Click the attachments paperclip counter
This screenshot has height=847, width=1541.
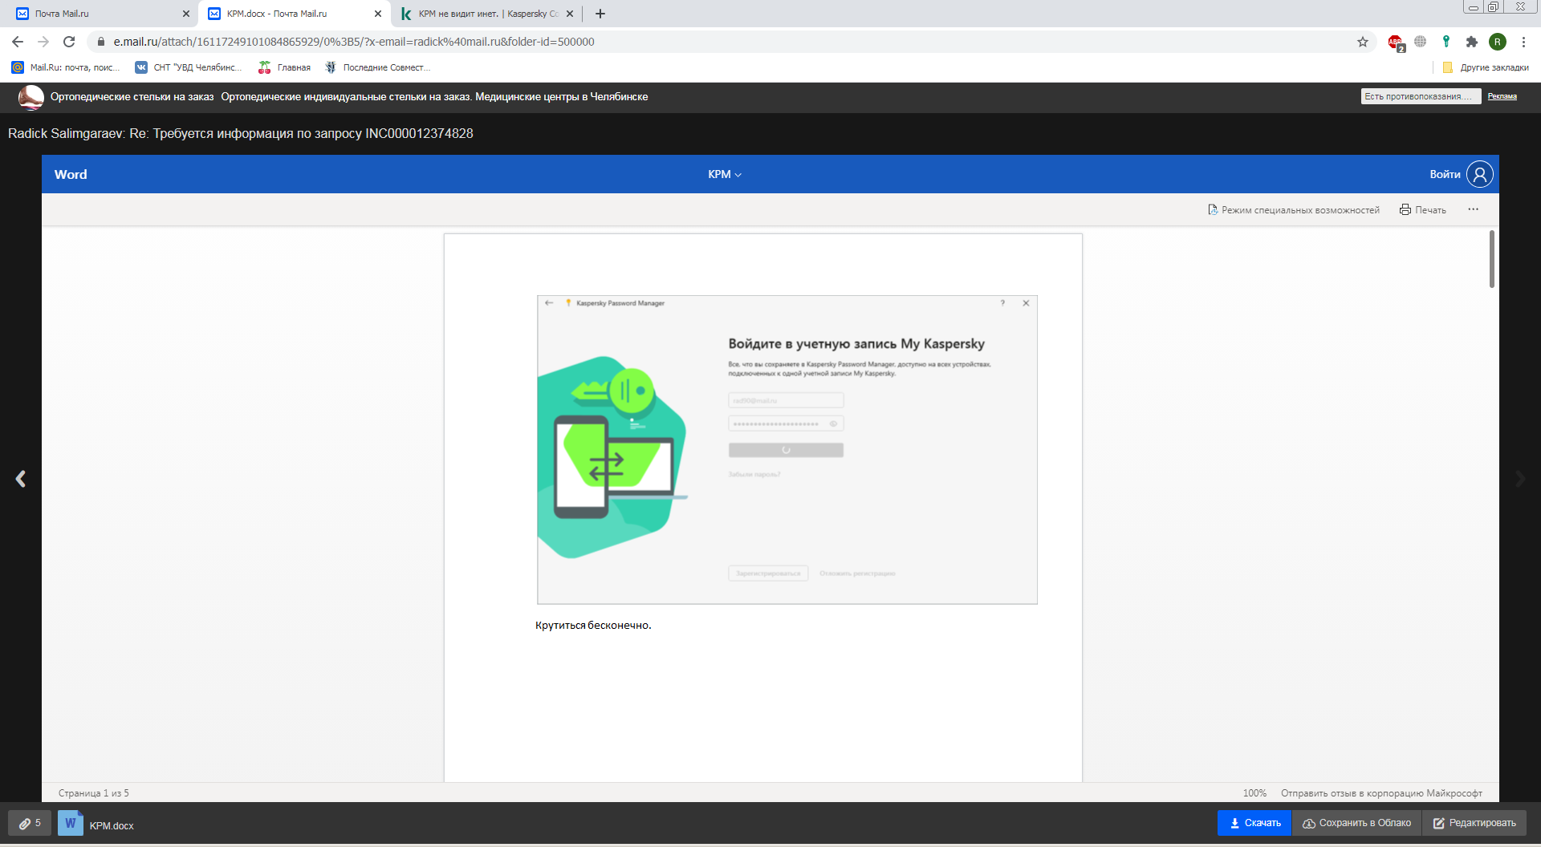30,823
